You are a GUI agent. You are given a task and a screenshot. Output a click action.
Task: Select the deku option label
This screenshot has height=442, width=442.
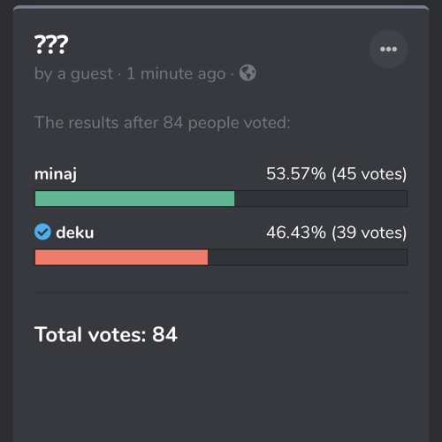click(x=75, y=232)
